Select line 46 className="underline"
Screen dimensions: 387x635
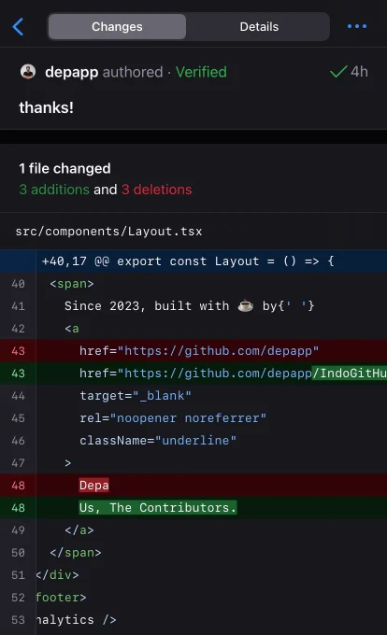pos(193,440)
